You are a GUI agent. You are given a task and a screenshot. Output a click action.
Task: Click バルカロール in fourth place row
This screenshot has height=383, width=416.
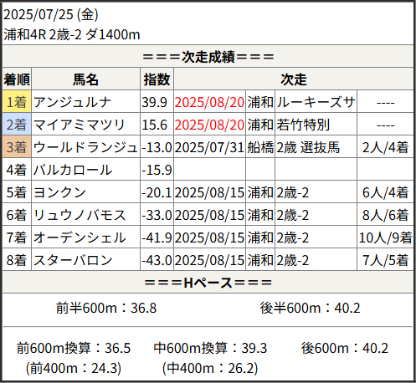tap(73, 170)
